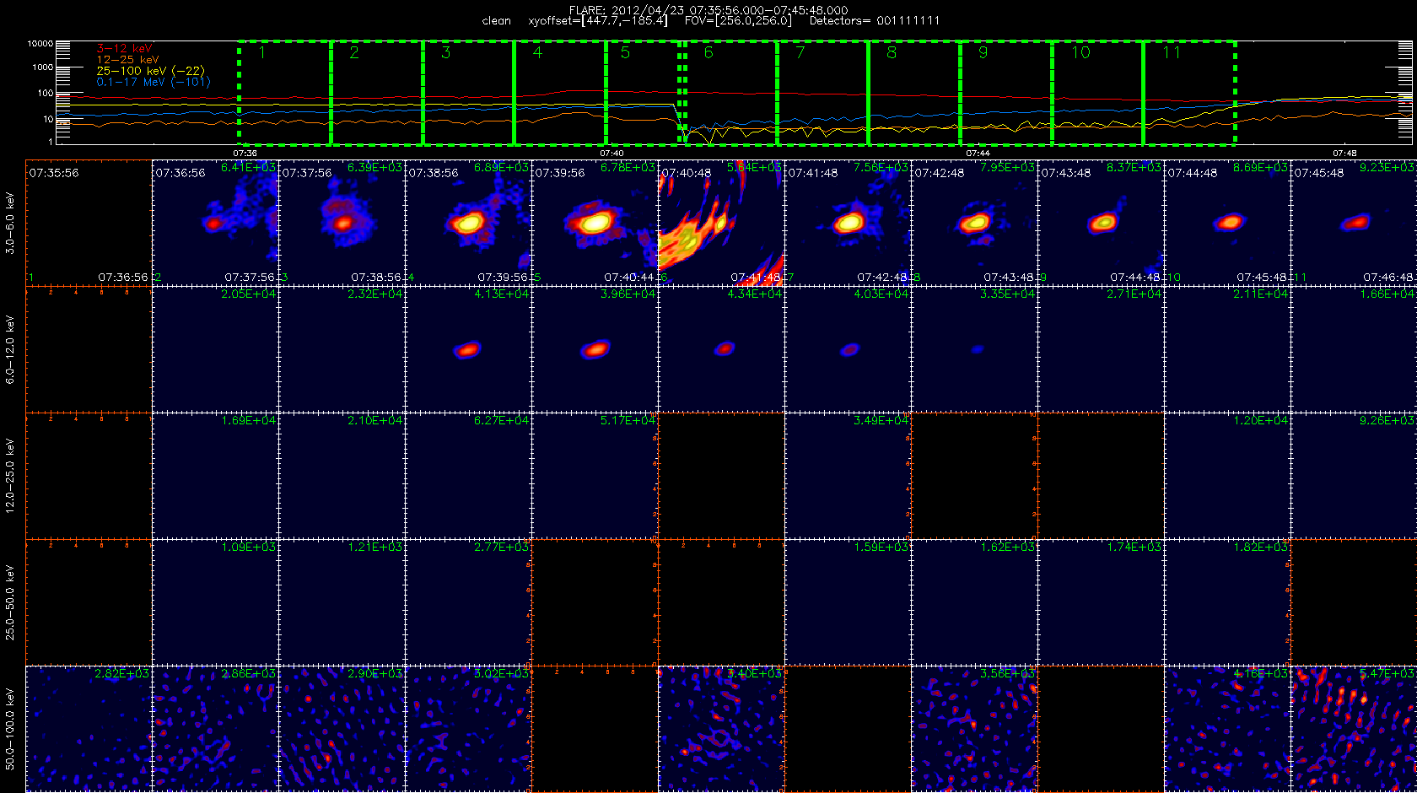Click the 3.49E+04 value label
This screenshot has height=793, width=1417.
[x=881, y=421]
